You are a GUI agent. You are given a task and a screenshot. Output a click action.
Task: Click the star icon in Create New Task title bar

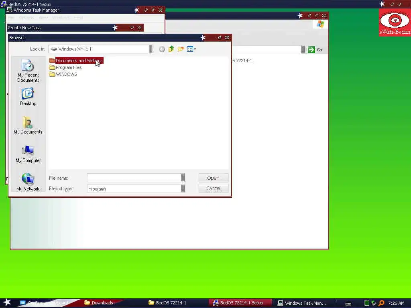[x=115, y=28]
